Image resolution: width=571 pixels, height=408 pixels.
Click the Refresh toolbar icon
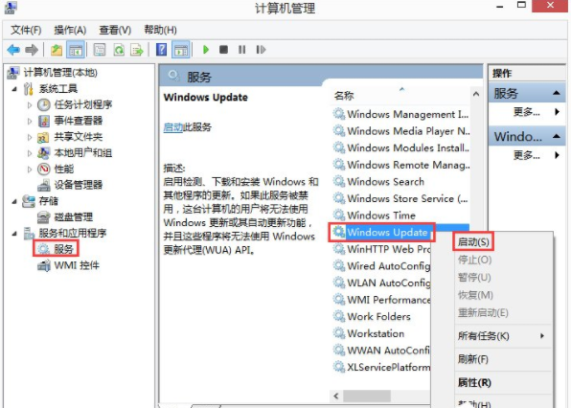119,50
